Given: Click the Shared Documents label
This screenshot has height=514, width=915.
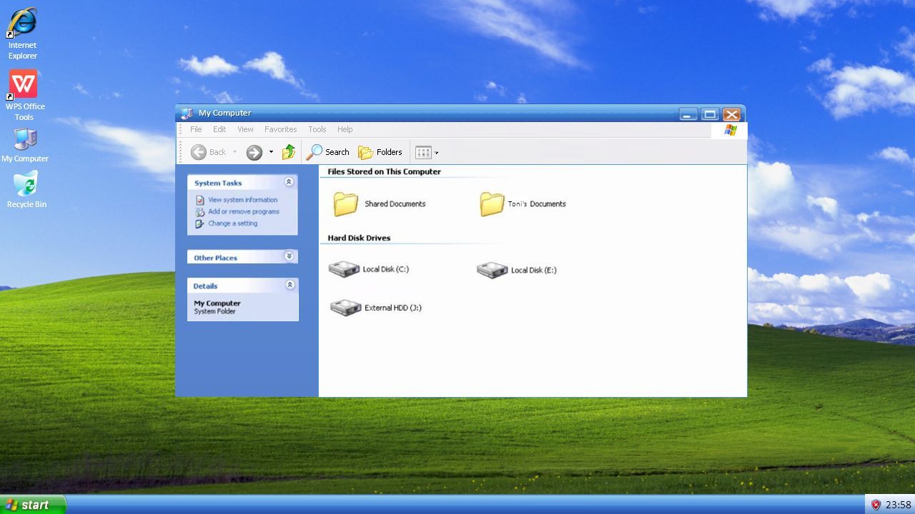Looking at the screenshot, I should (x=395, y=204).
